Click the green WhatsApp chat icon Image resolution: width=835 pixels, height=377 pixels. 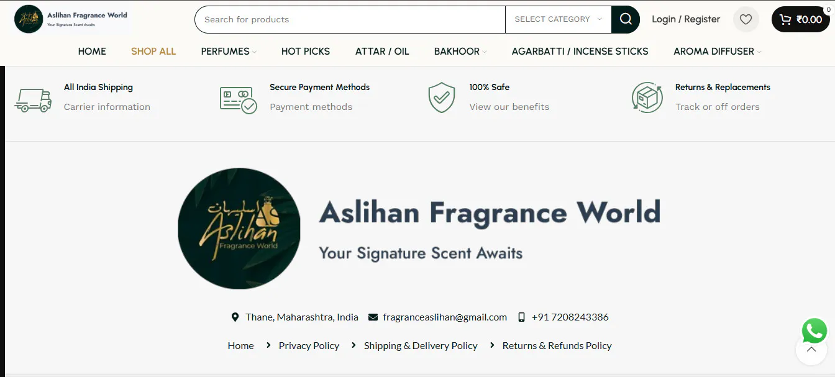click(x=814, y=330)
